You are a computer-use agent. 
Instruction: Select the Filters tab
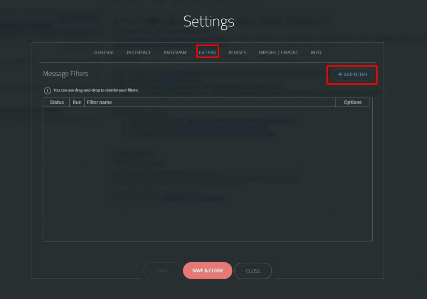[207, 53]
